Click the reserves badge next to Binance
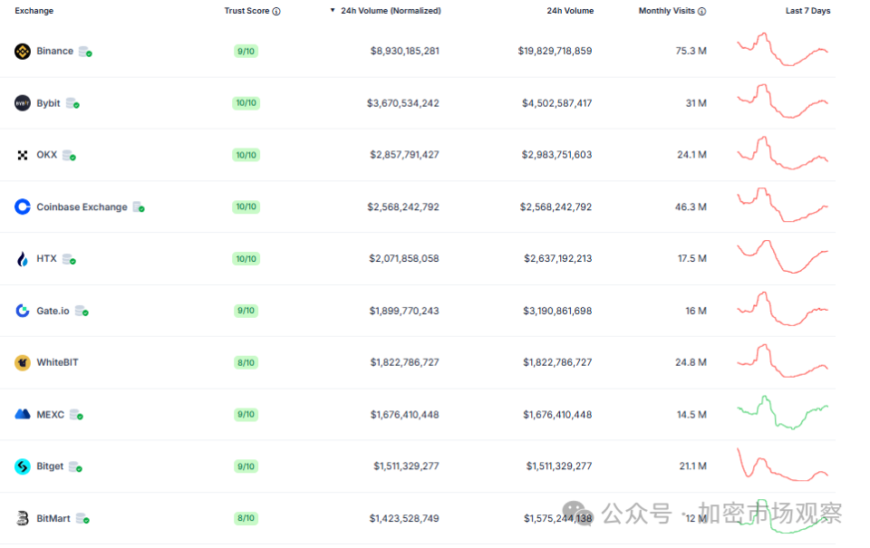The image size is (870, 548). (85, 52)
